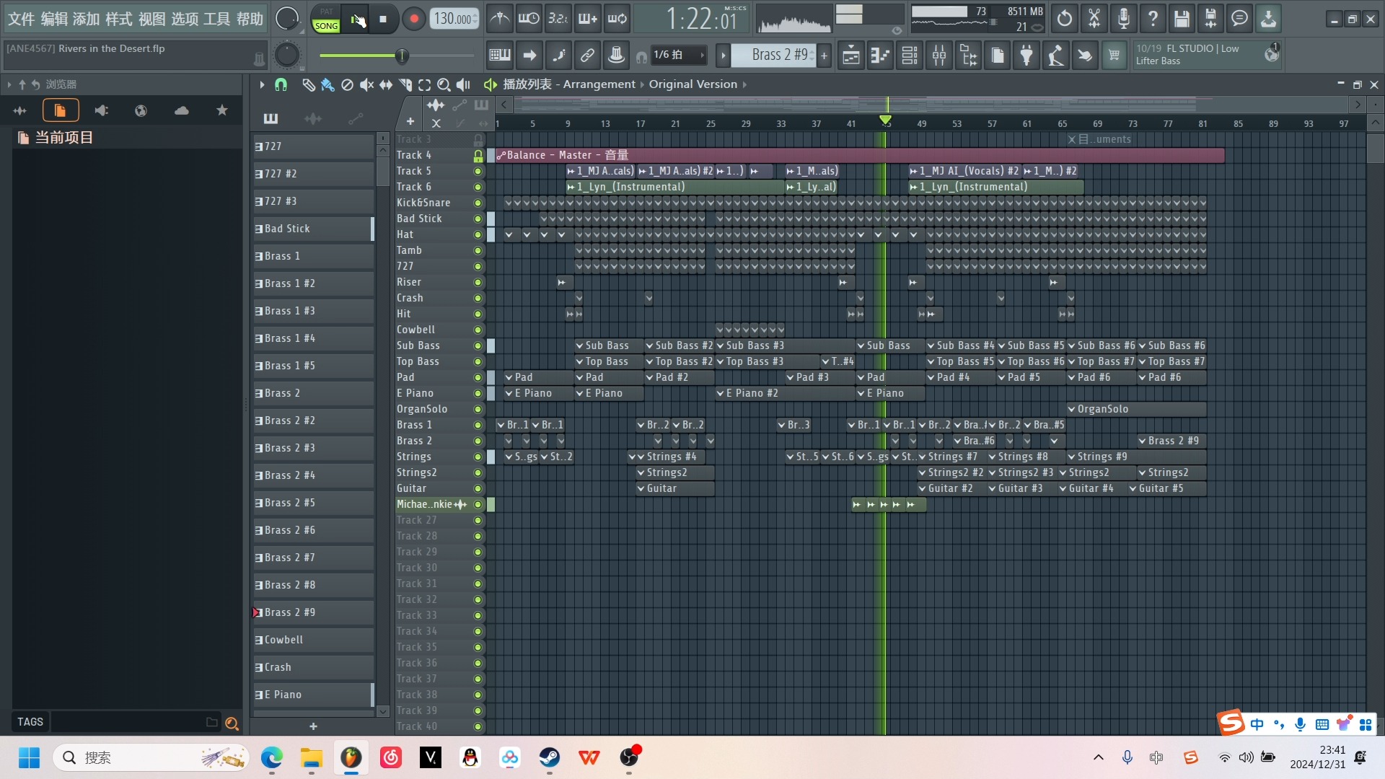This screenshot has width=1385, height=779.
Task: Open the 样式 menu
Action: (x=119, y=19)
